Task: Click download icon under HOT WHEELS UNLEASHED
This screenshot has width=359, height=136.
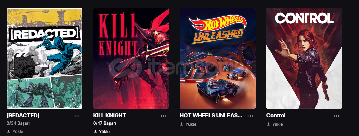Action: pyautogui.click(x=182, y=124)
